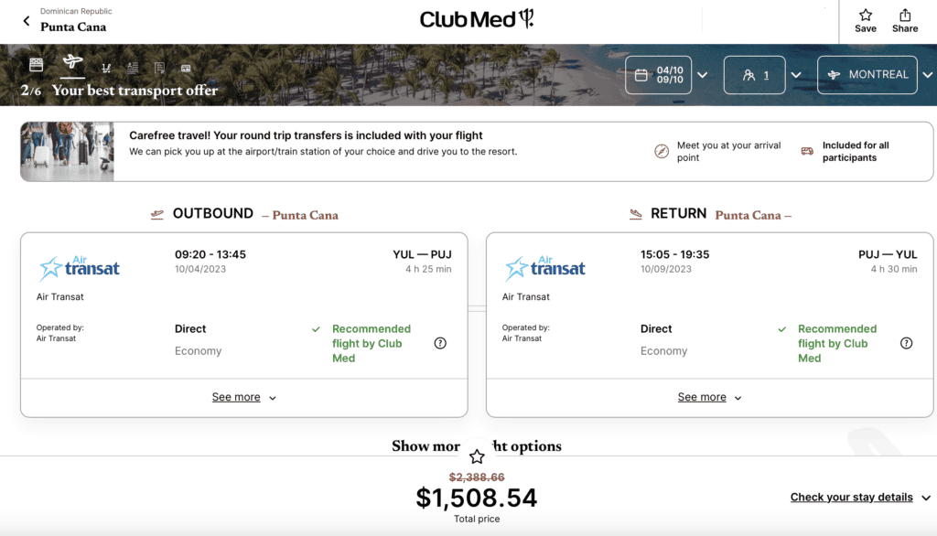The width and height of the screenshot is (937, 536).
Task: Click the summary list step icon
Action: click(132, 64)
